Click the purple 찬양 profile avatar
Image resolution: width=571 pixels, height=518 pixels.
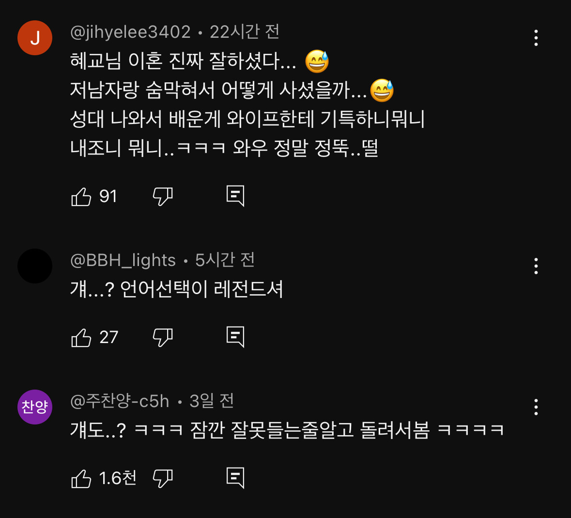34,407
